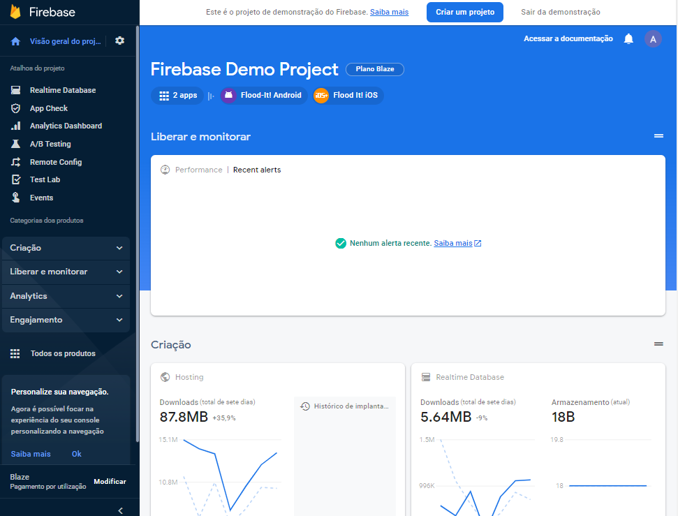Click Sair da demonstração
This screenshot has width=678, height=516.
[561, 12]
